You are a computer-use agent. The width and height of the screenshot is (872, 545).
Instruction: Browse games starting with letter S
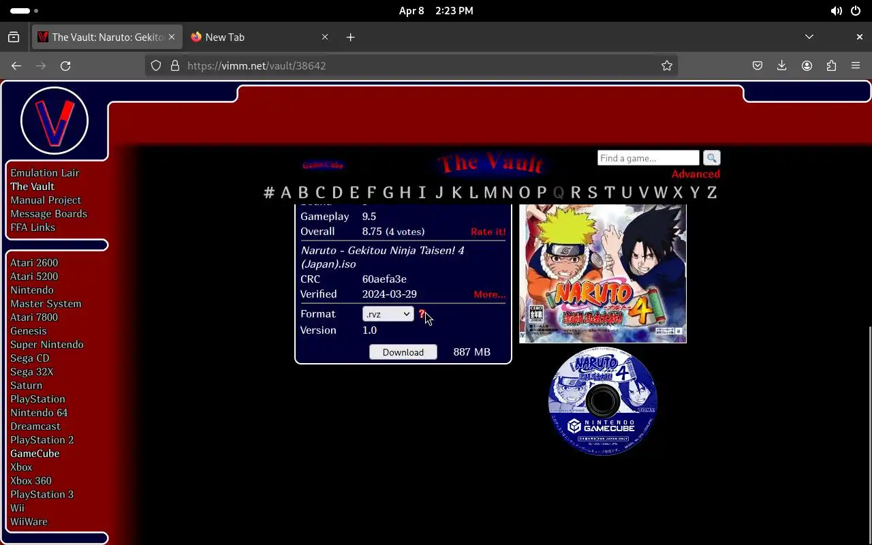[x=592, y=193]
